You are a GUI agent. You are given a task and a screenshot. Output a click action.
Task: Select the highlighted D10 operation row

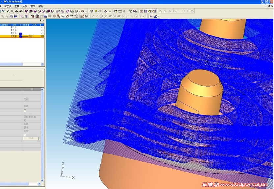click(22, 36)
